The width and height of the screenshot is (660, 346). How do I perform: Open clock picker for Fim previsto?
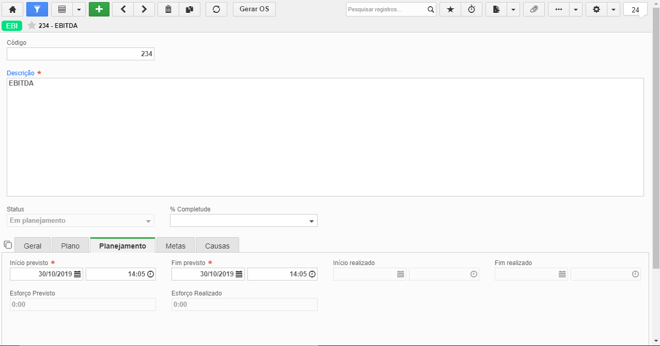(312, 274)
